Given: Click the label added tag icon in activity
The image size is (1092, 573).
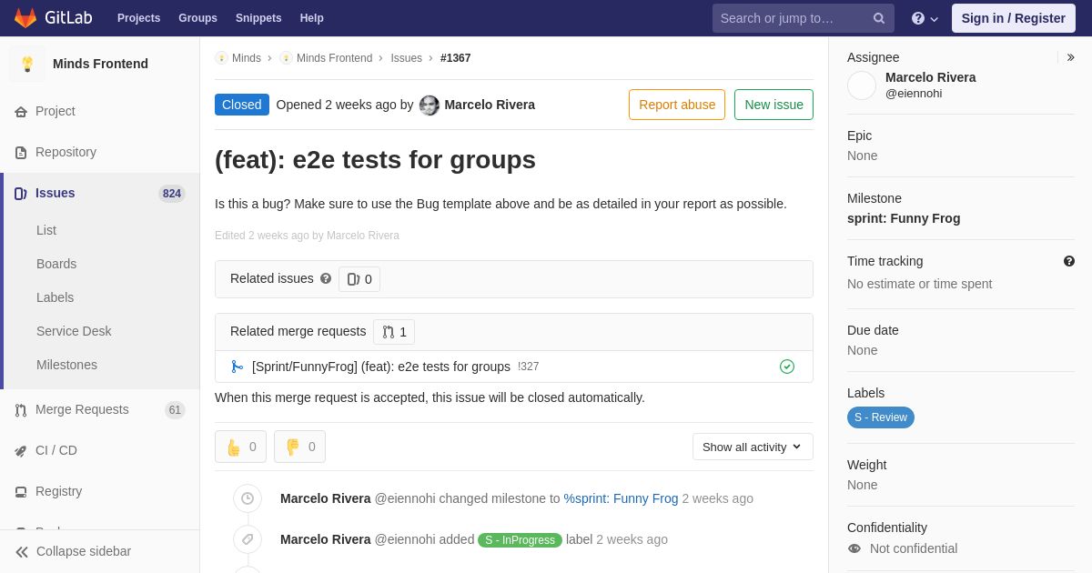Looking at the screenshot, I should tap(248, 539).
